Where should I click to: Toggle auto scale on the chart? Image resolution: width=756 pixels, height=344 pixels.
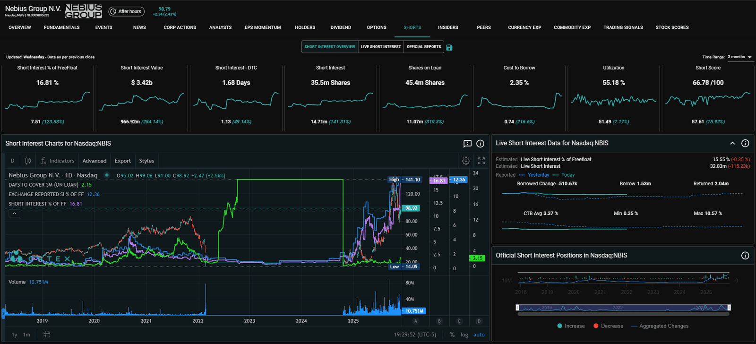tap(479, 335)
